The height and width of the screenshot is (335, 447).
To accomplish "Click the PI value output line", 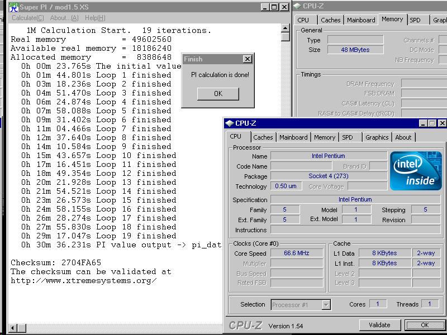I will click(x=121, y=245).
